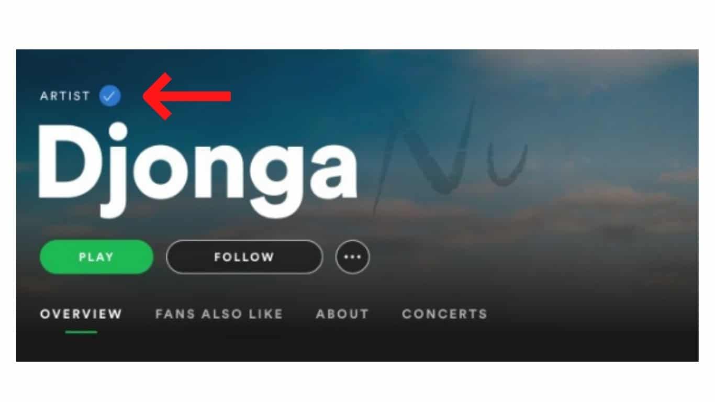Image resolution: width=715 pixels, height=402 pixels.
Task: Switch to the Fans Also Like tab
Action: pyautogui.click(x=219, y=314)
